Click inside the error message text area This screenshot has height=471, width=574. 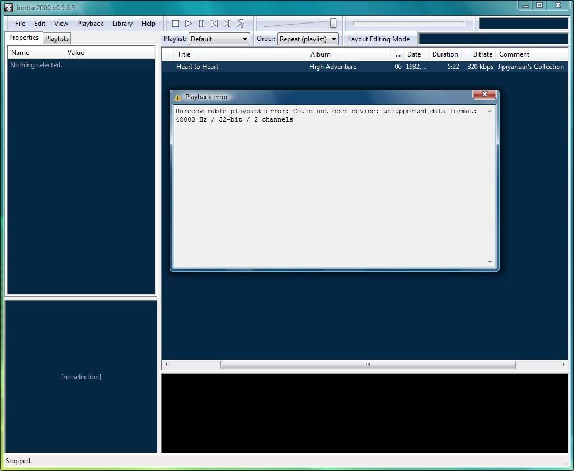click(330, 187)
